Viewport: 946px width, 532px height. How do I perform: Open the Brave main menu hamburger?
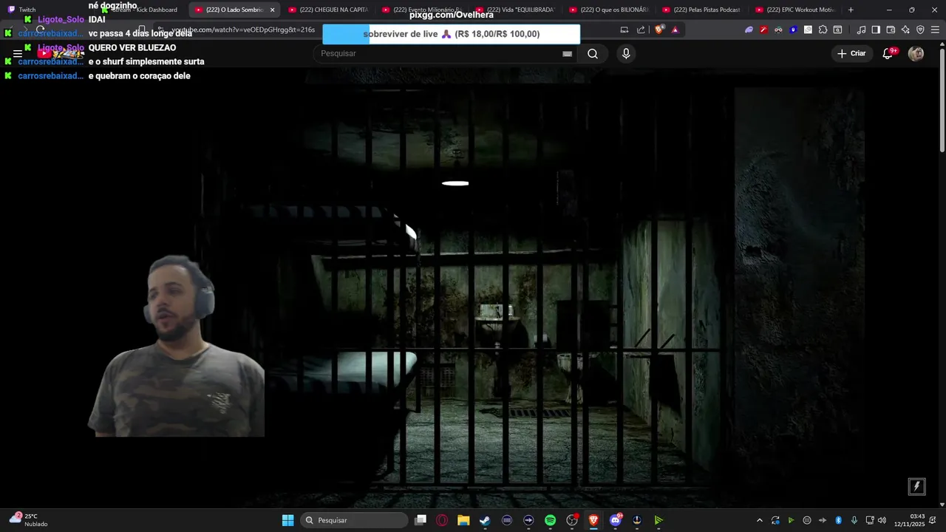935,30
